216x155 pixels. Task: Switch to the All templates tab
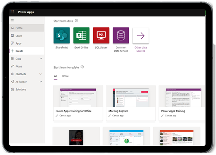[56, 76]
